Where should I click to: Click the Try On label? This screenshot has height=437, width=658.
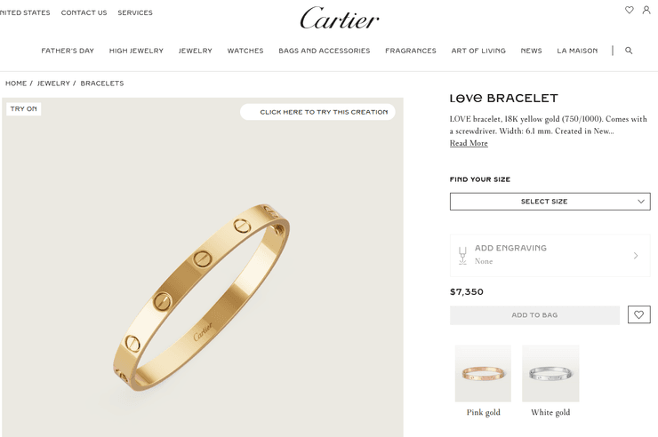(23, 109)
